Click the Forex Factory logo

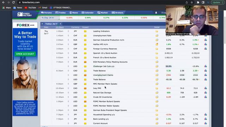pos(25,14)
